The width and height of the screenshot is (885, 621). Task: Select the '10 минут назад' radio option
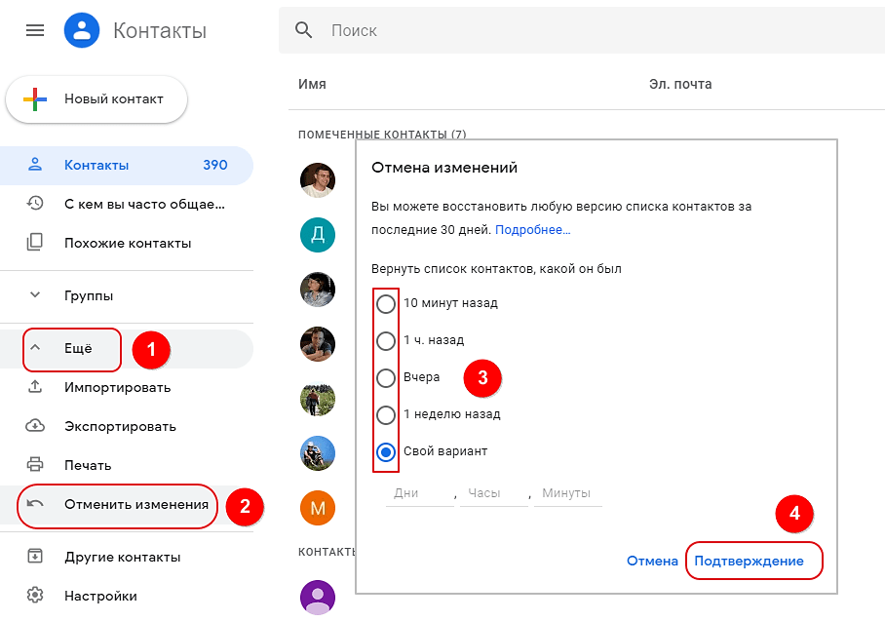[386, 303]
